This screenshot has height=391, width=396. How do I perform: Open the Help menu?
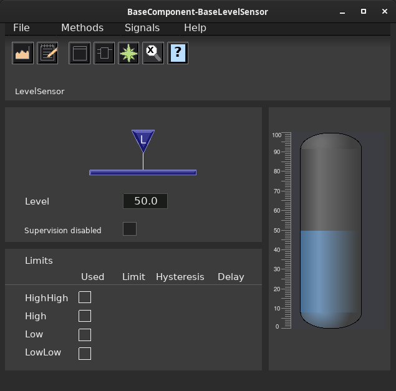[195, 28]
